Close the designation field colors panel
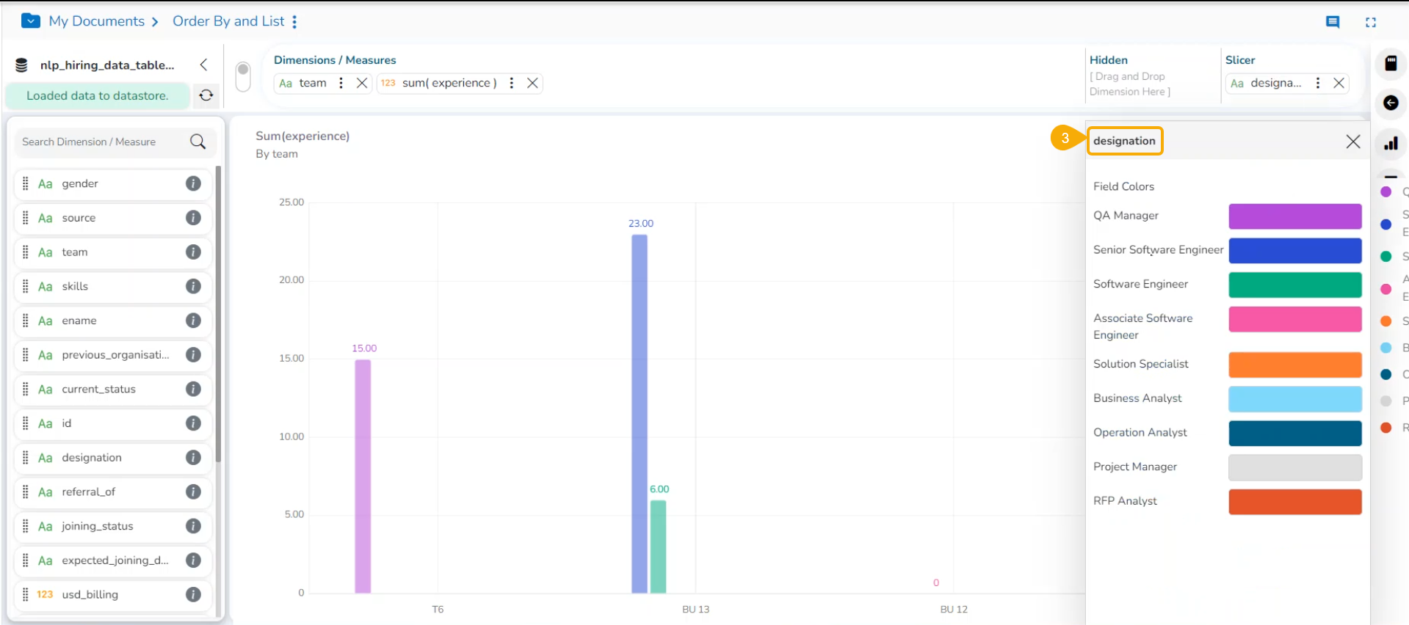This screenshot has width=1409, height=625. 1353,142
